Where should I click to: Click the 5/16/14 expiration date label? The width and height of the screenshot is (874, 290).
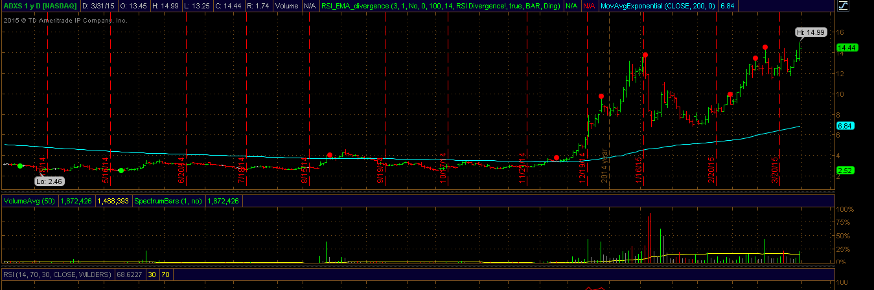[105, 170]
